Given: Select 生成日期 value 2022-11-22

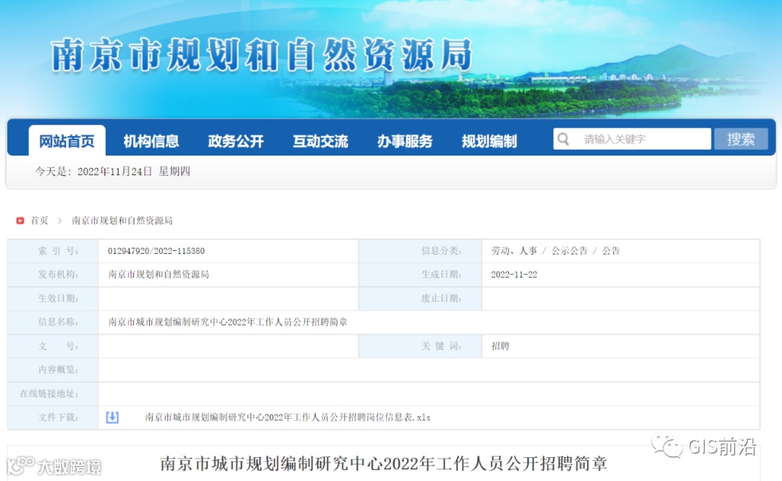Looking at the screenshot, I should click(x=513, y=275).
